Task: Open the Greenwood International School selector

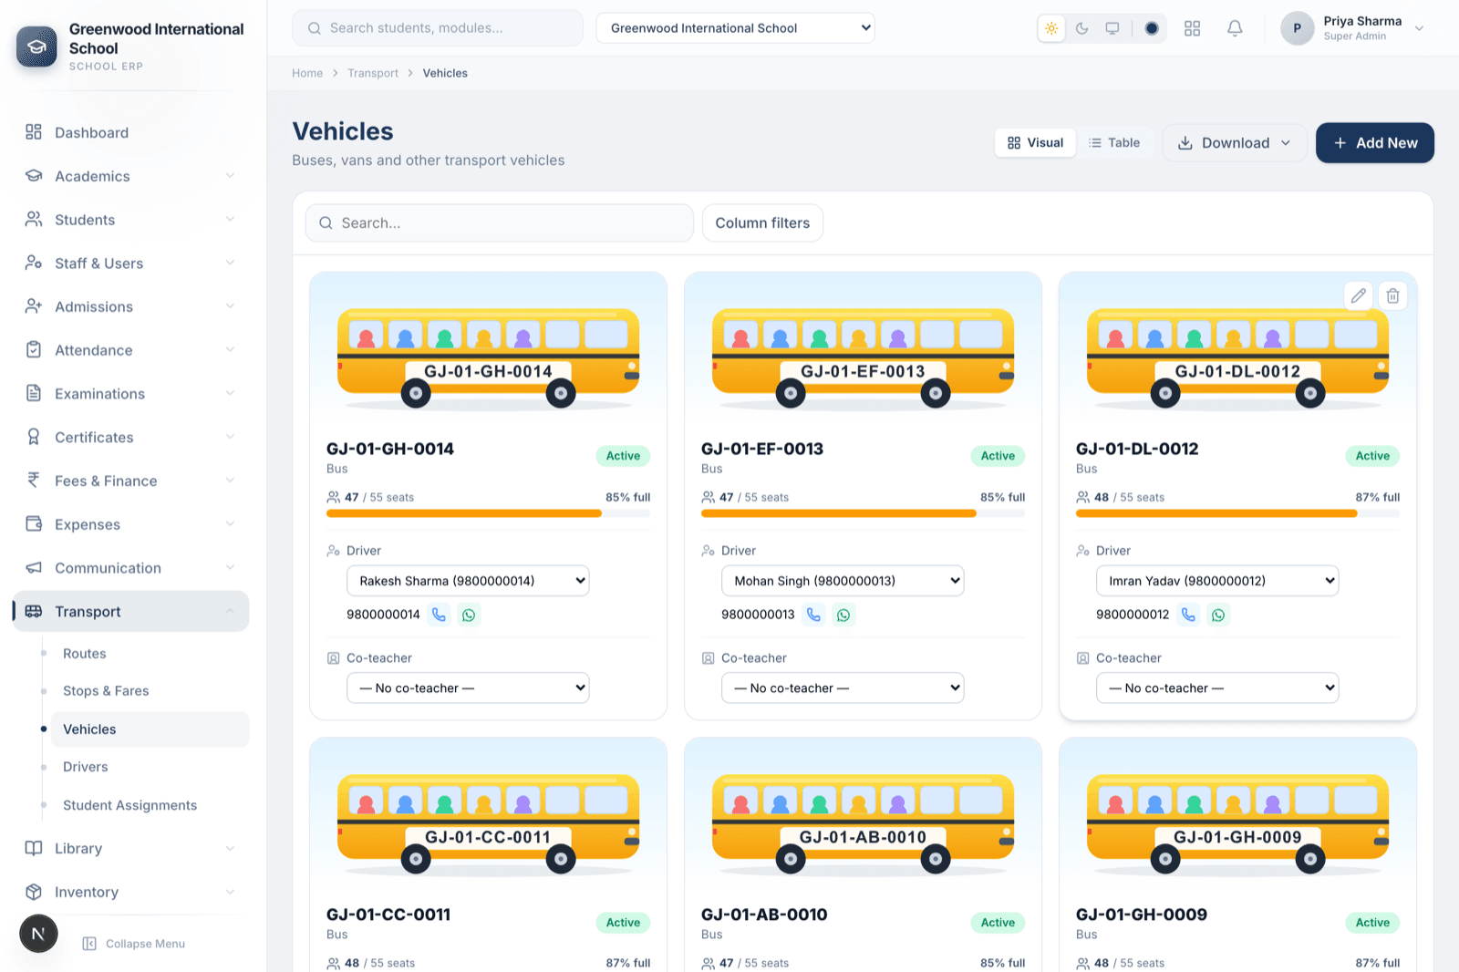Action: coord(735,28)
